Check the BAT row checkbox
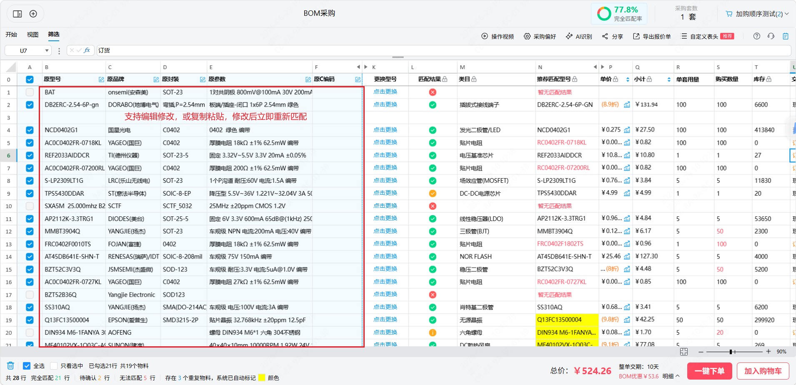This screenshot has width=796, height=385. coord(30,92)
